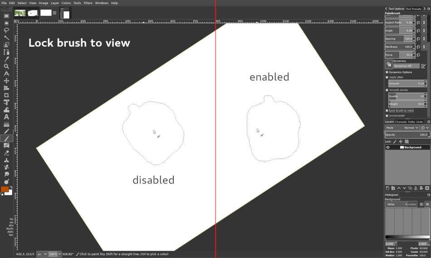Viewport: 431px width, 258px height.
Task: Switch to the Channels tab
Action: (x=401, y=122)
